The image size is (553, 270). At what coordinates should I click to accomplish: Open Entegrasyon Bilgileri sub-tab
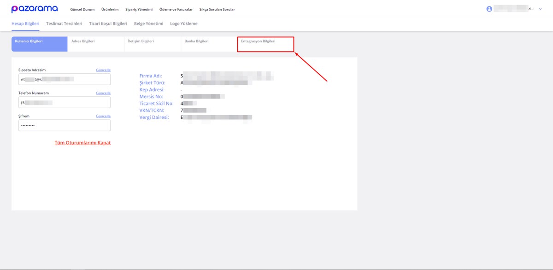point(265,44)
